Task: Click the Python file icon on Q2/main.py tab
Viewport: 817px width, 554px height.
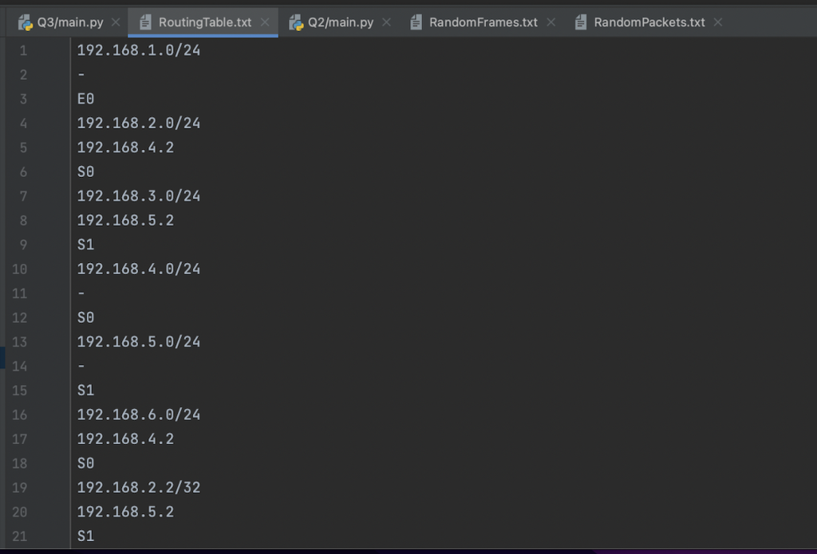Action: [x=296, y=22]
